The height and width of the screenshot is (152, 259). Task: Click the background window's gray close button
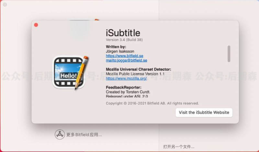click(5, 5)
